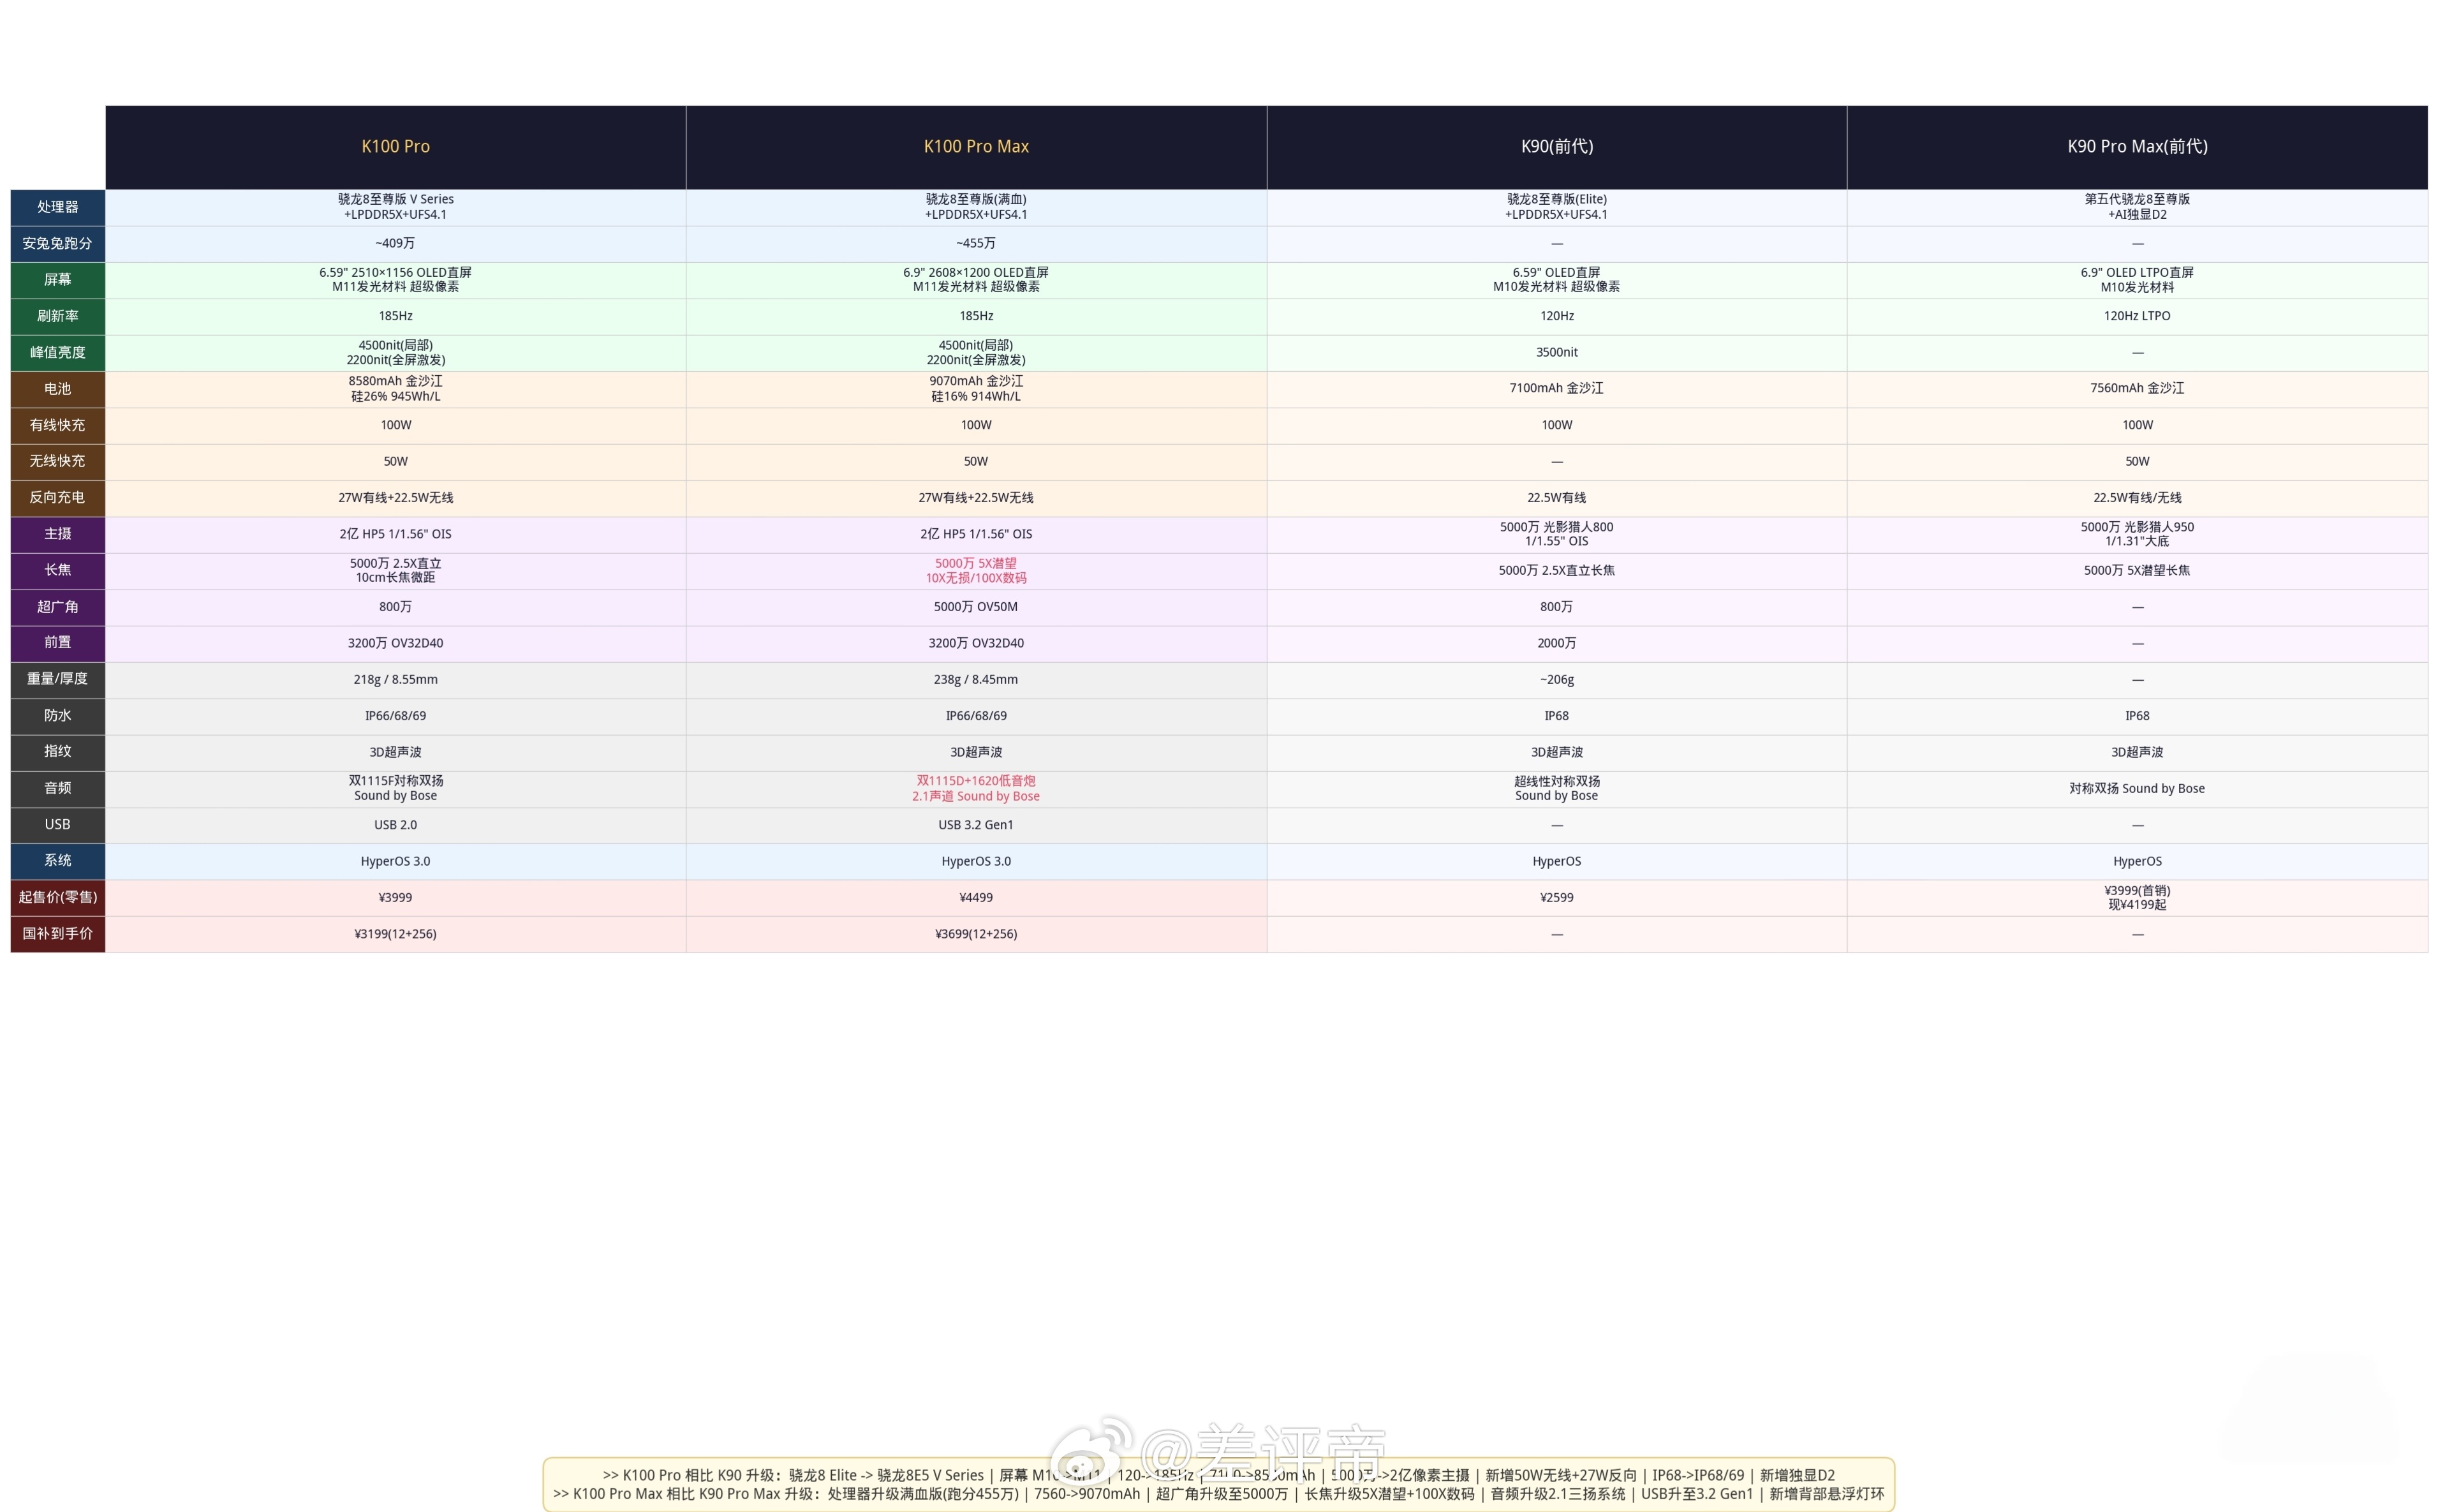The width and height of the screenshot is (2438, 1512).
Task: Select the USB 3.2 Gen1 cell
Action: click(975, 825)
